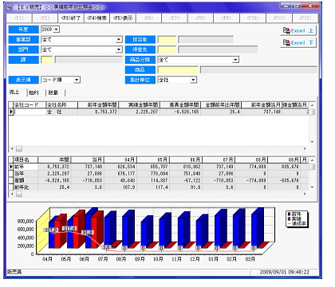335x287 pixels.
Task: Click upper grid cell 2,225,207
Action: 139,112
